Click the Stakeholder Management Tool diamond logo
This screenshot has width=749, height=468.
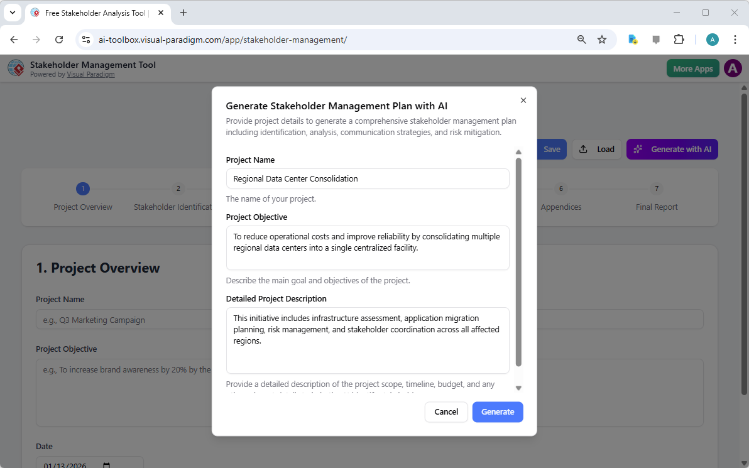coord(16,68)
